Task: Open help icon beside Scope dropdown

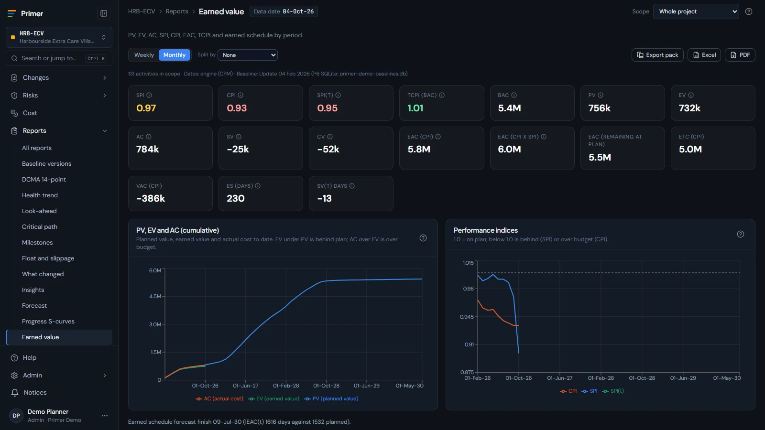Action: pos(749,11)
